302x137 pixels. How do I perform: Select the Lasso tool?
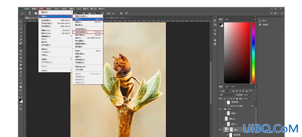pos(20,29)
